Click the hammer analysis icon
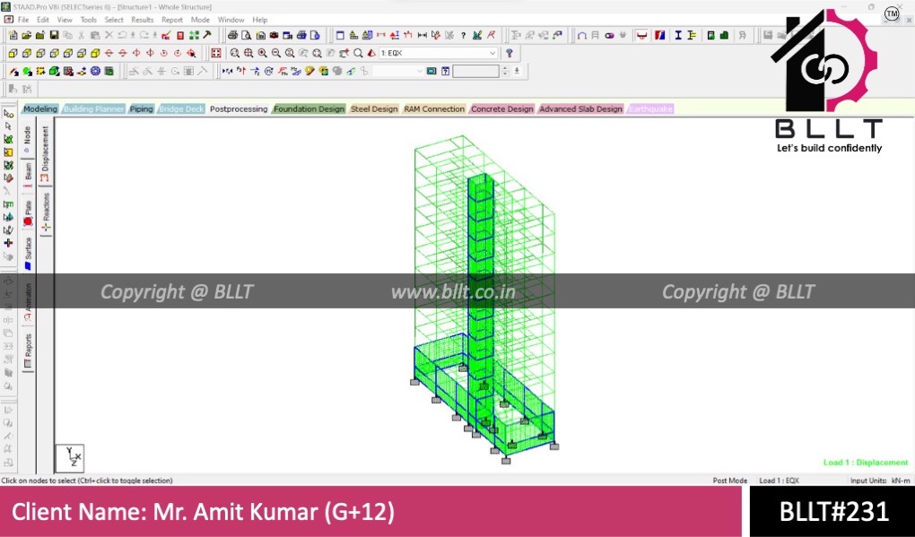 [x=206, y=35]
